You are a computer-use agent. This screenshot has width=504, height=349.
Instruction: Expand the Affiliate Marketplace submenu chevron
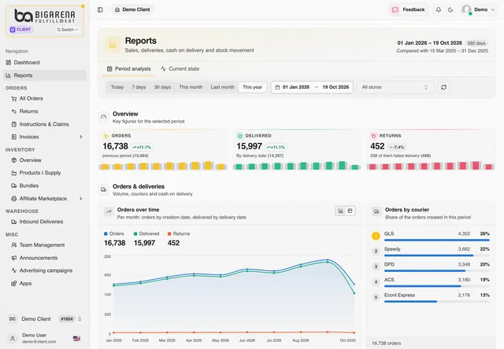(80, 199)
